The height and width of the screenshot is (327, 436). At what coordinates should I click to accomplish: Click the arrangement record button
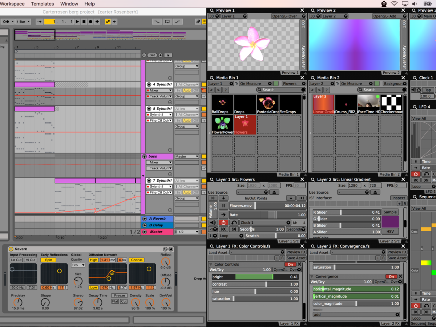(90, 22)
